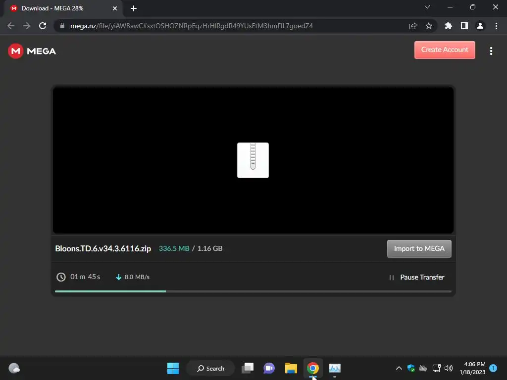Click the remaining time 01m 45s

85,277
